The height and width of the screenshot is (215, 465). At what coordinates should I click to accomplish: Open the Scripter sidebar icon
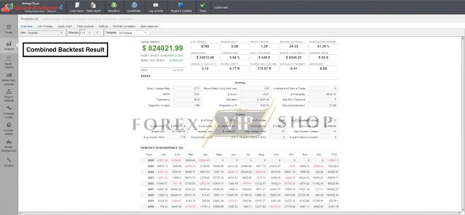[9, 162]
